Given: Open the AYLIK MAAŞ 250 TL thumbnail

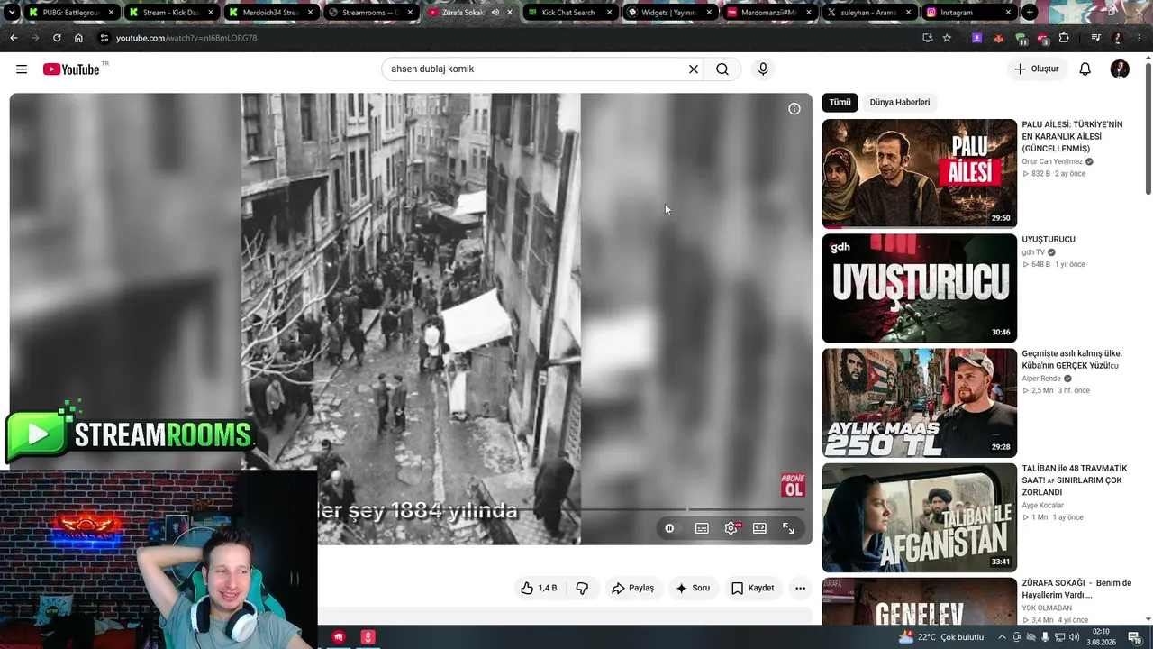Looking at the screenshot, I should pos(919,403).
